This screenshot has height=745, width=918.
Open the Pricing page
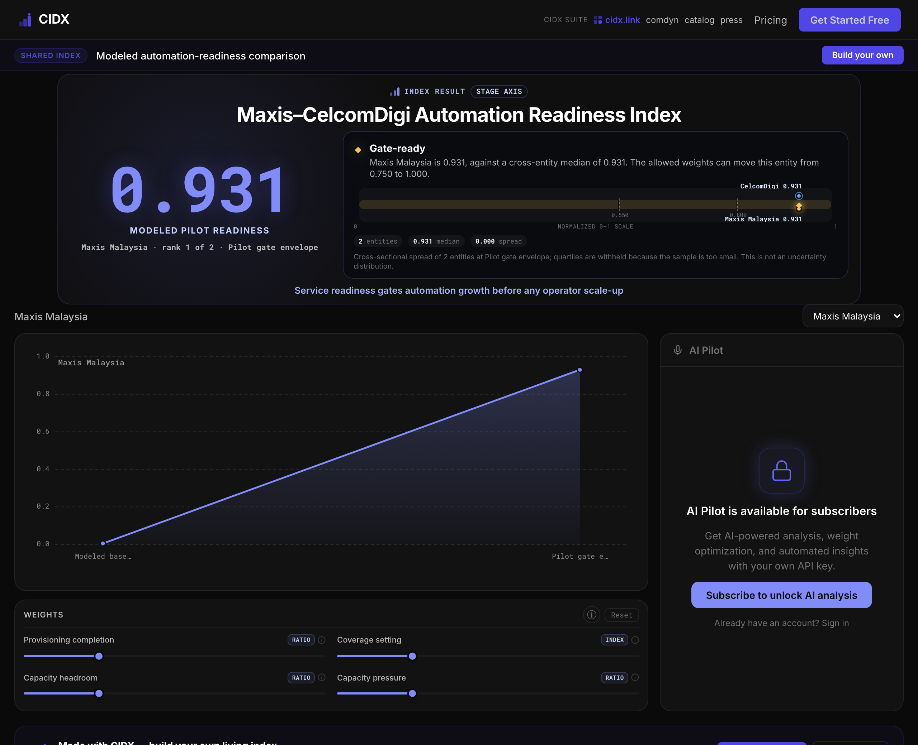click(x=770, y=20)
